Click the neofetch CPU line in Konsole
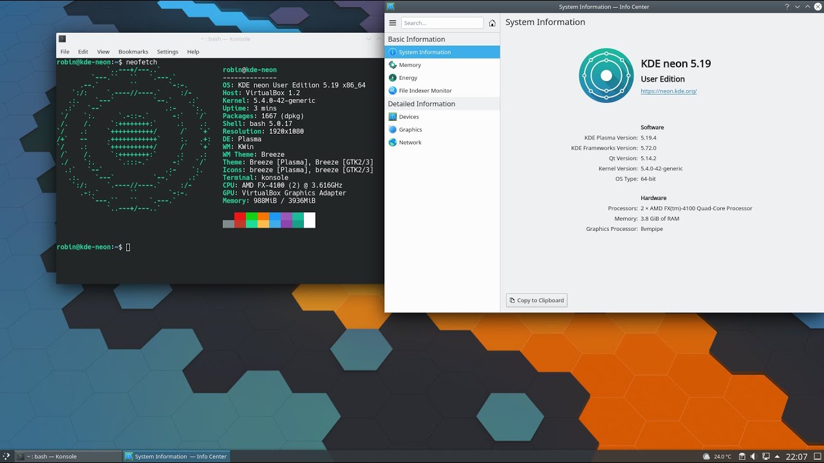 pos(283,186)
